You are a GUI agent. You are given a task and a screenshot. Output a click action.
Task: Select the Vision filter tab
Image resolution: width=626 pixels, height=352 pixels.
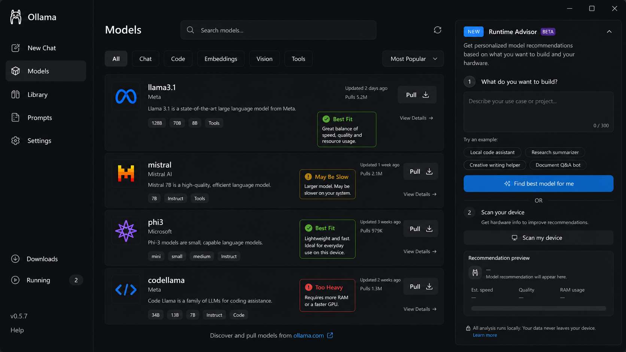(x=264, y=59)
